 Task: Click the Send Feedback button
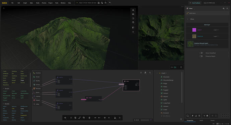point(195,3)
